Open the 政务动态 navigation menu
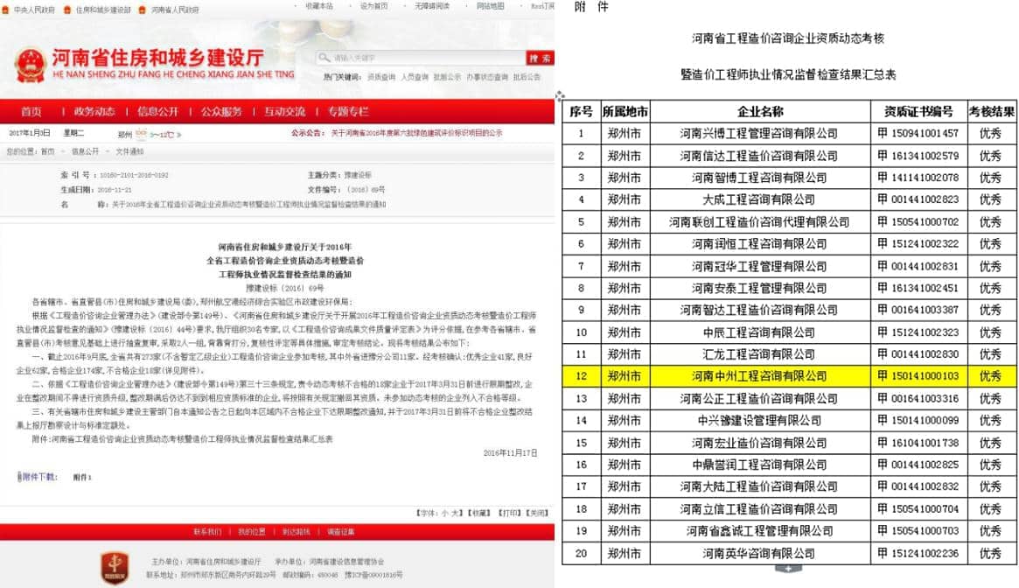The height and width of the screenshot is (588, 1019). 94,111
